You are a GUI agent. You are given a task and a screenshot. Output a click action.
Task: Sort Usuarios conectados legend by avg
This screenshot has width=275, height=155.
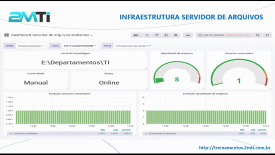[116, 130]
